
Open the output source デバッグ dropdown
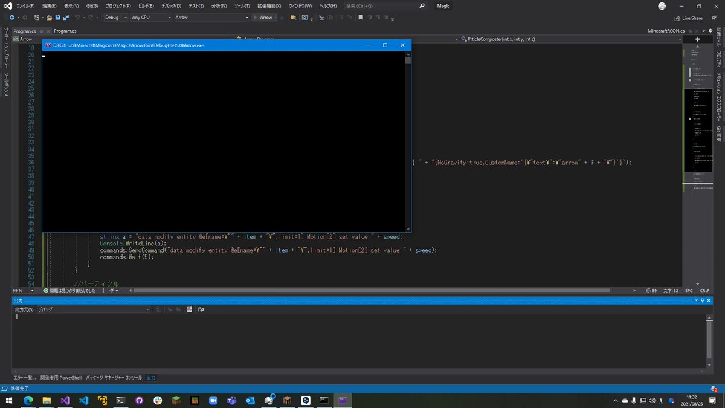point(93,309)
